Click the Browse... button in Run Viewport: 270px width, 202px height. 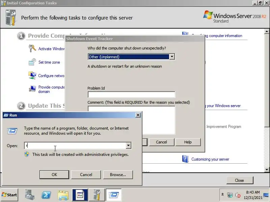(x=118, y=174)
